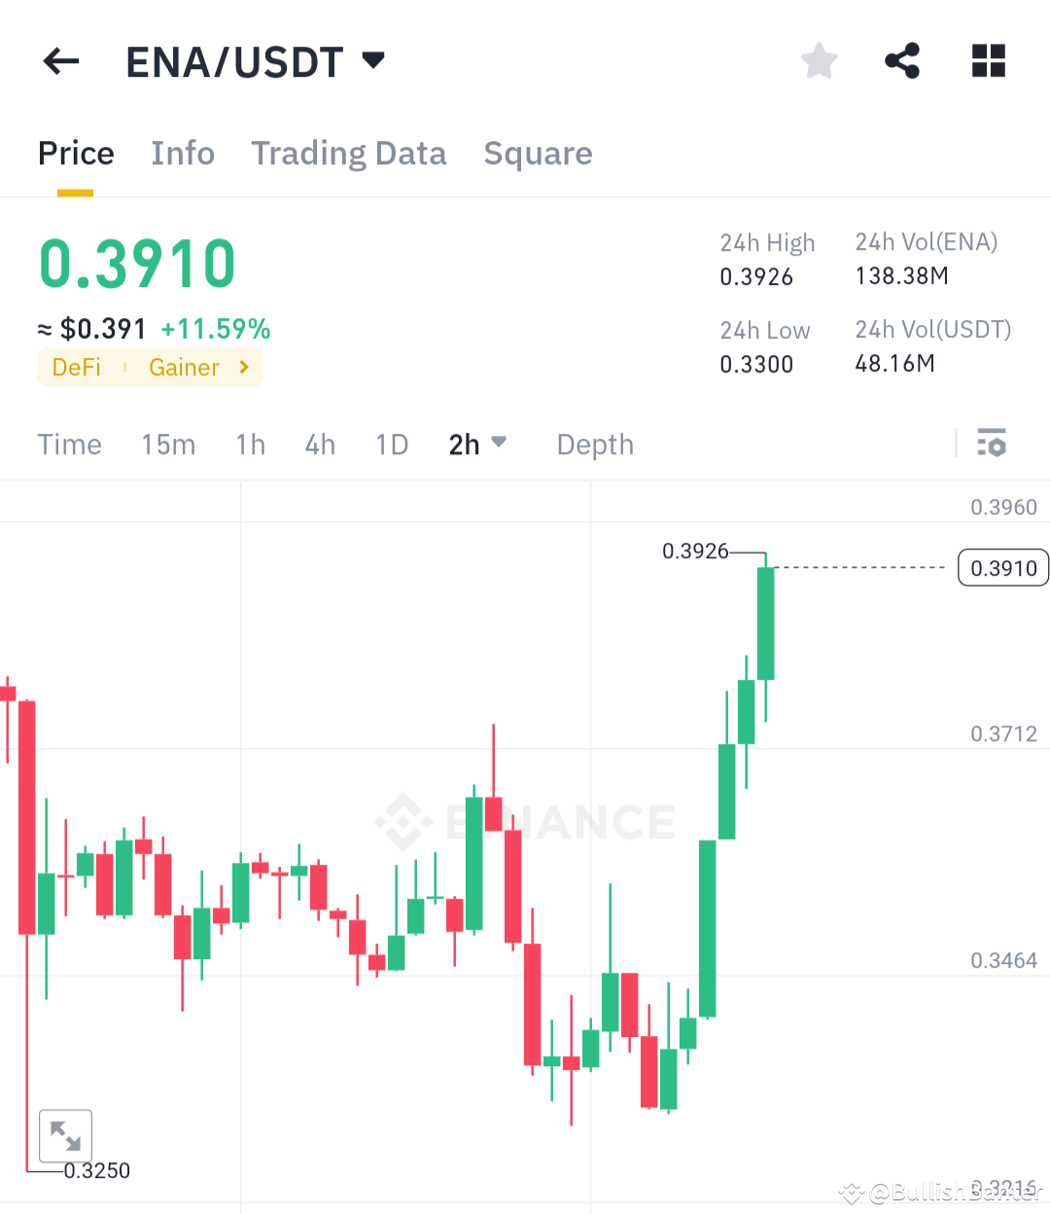The image size is (1050, 1214).
Task: View the DeFi category label
Action: point(76,368)
